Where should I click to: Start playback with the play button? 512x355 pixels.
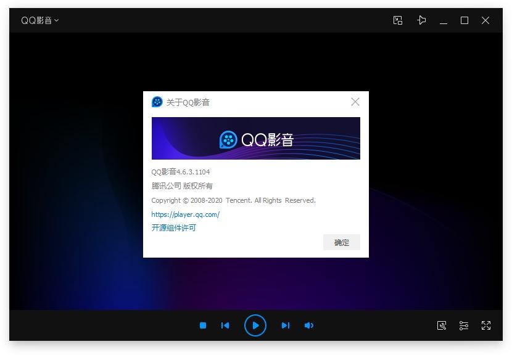pyautogui.click(x=255, y=325)
